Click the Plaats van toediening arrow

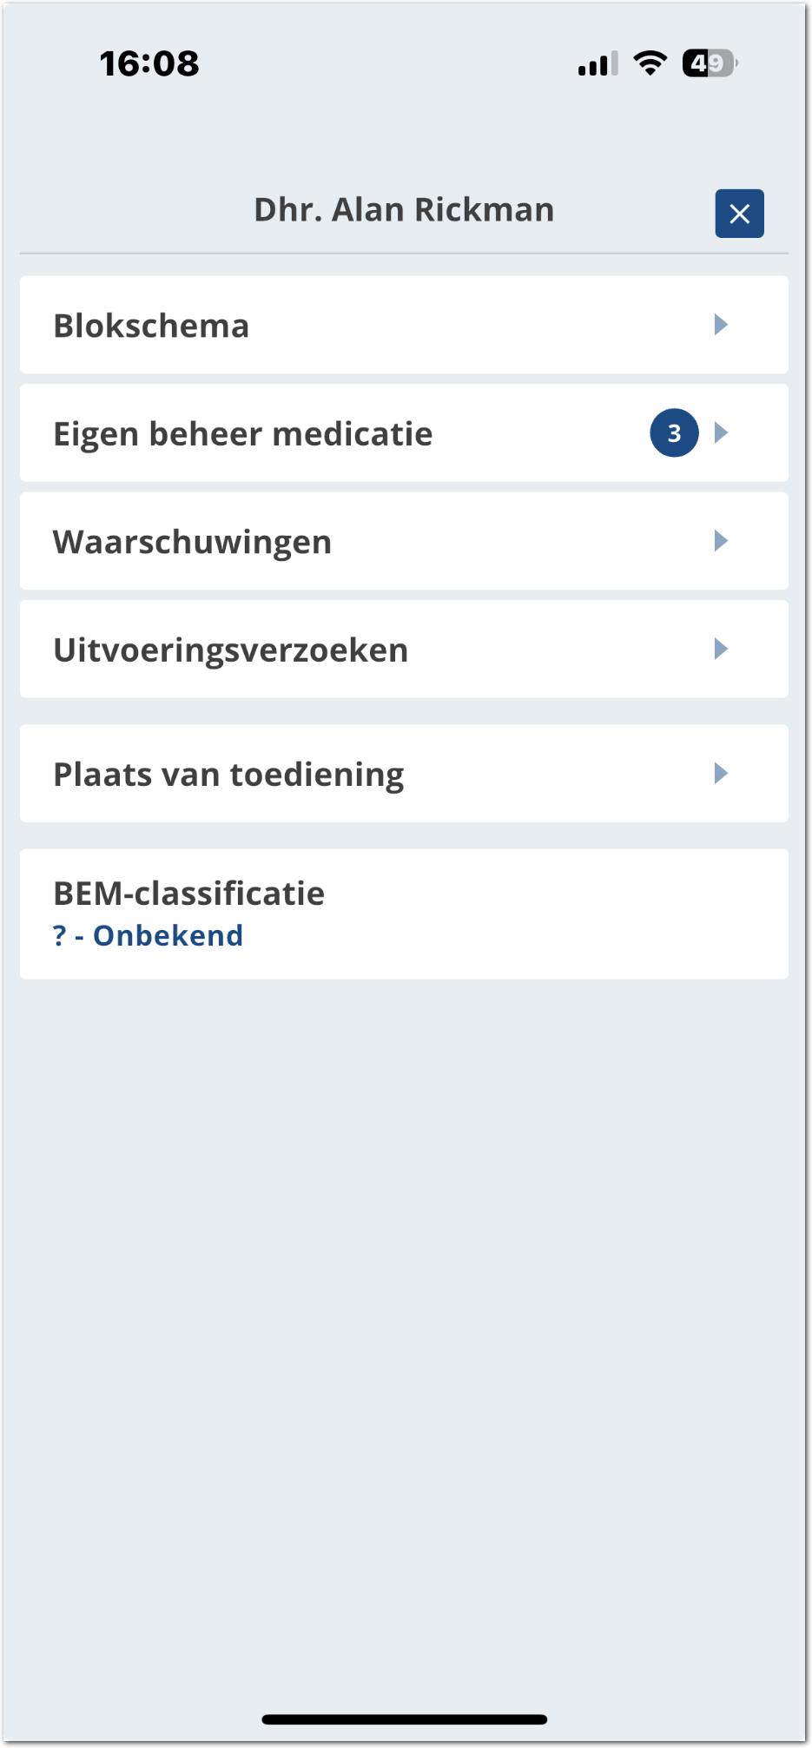tap(721, 773)
